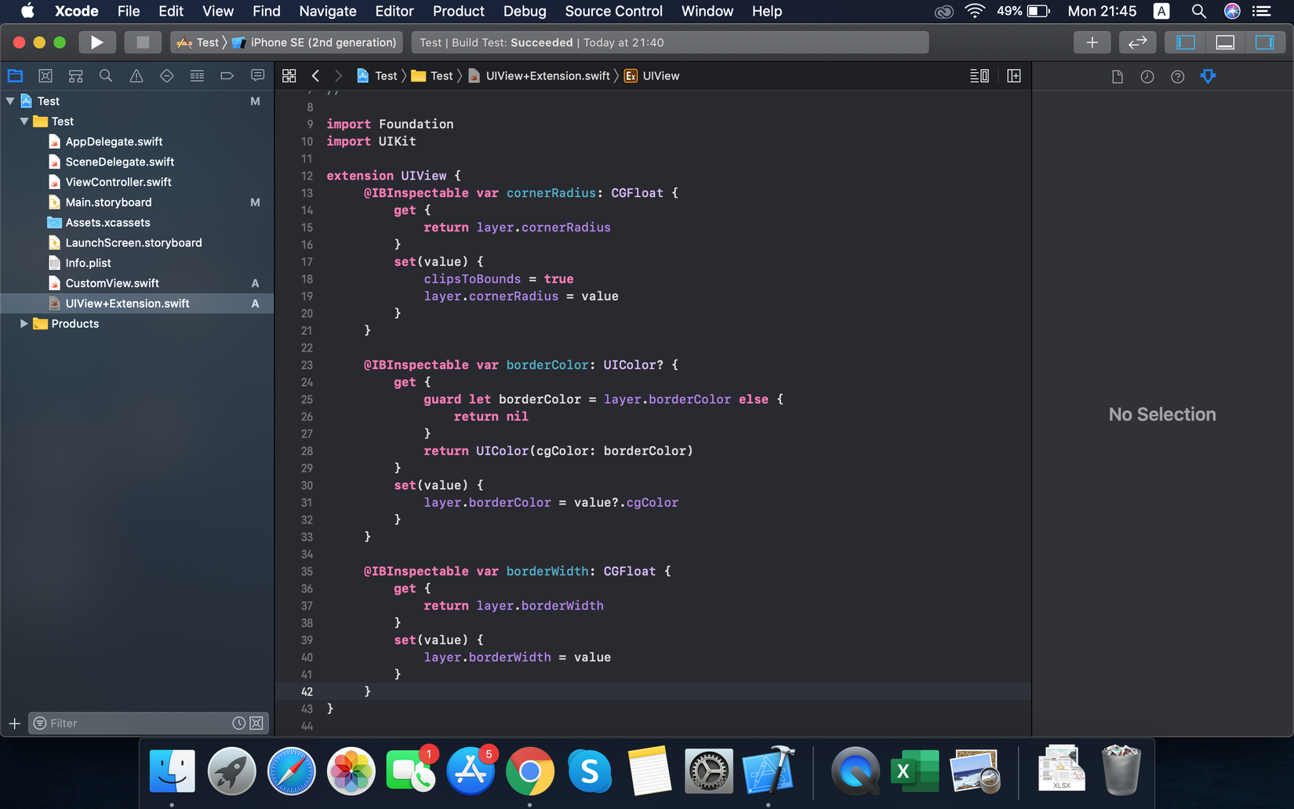
Task: Toggle the Inspectors panel visibility
Action: coord(1265,42)
